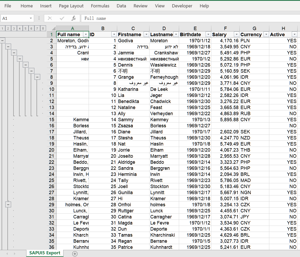The height and width of the screenshot is (257, 300).
Task: Select column G header
Action: [254, 29]
